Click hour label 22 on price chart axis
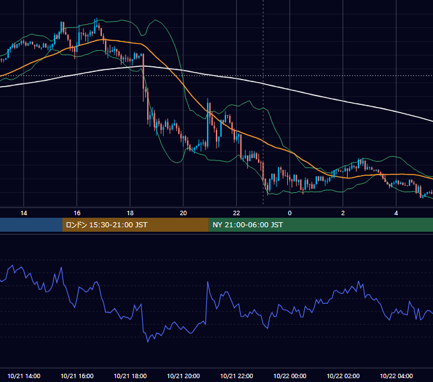 236,213
